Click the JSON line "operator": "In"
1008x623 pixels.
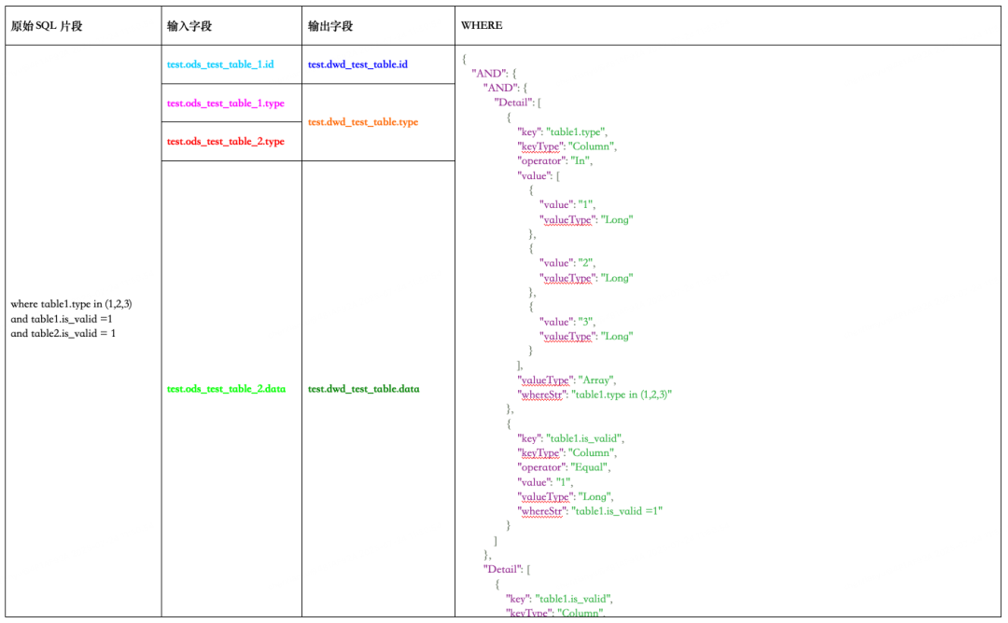pos(554,160)
